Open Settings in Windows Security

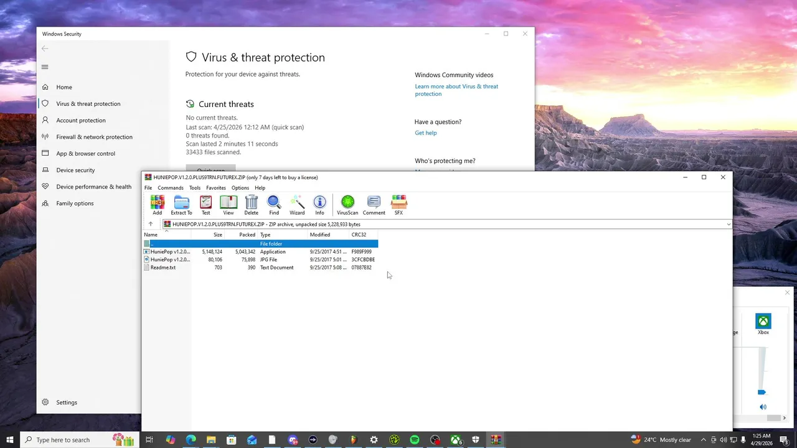(x=67, y=403)
